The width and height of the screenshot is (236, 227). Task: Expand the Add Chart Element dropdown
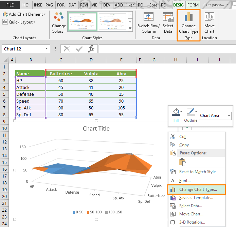pyautogui.click(x=24, y=14)
